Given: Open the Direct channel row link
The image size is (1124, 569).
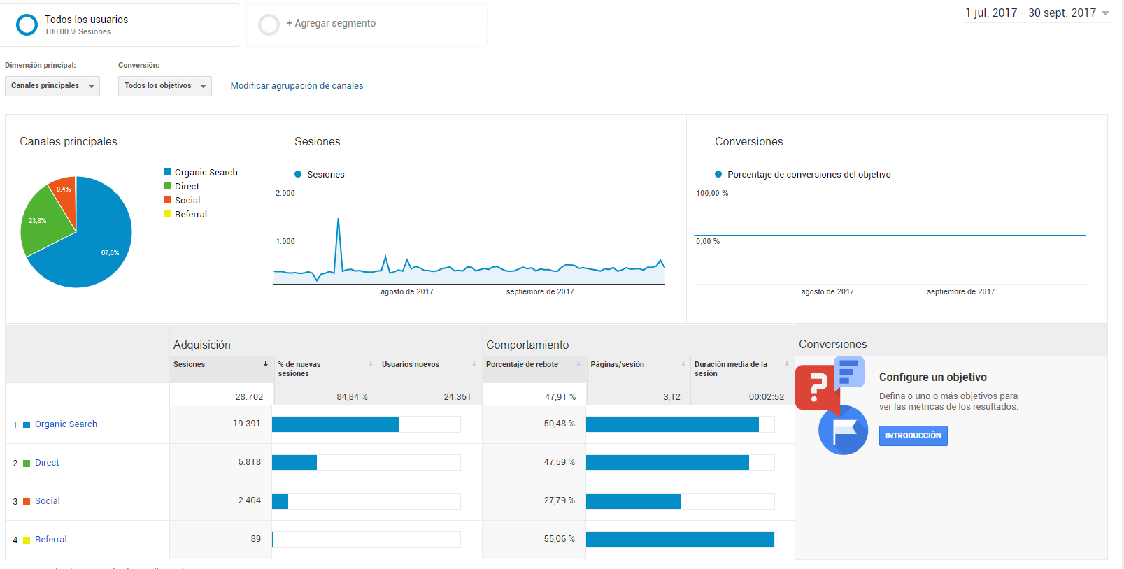Looking at the screenshot, I should tap(47, 463).
